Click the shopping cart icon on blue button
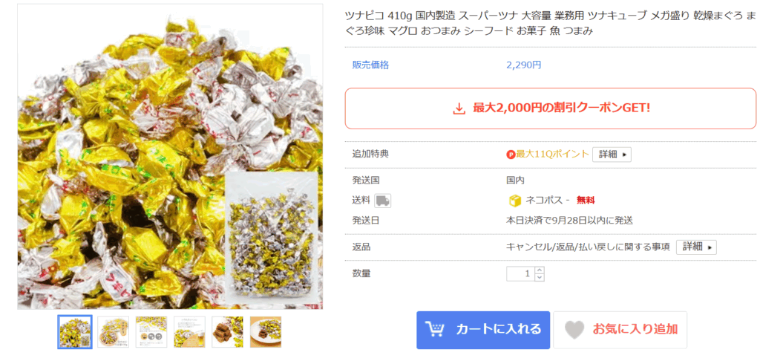The image size is (760, 364). 435,329
